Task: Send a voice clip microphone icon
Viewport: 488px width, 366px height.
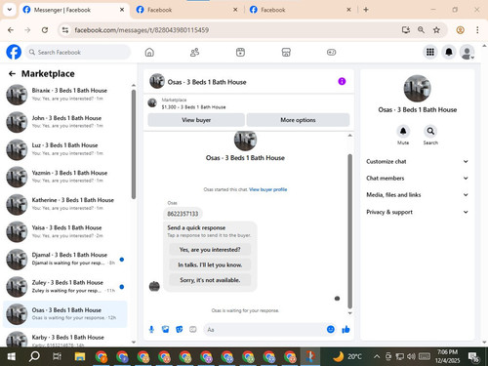Action: point(151,330)
